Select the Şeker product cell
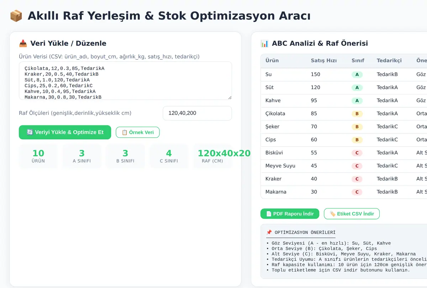This screenshot has width=427, height=288. 272,127
